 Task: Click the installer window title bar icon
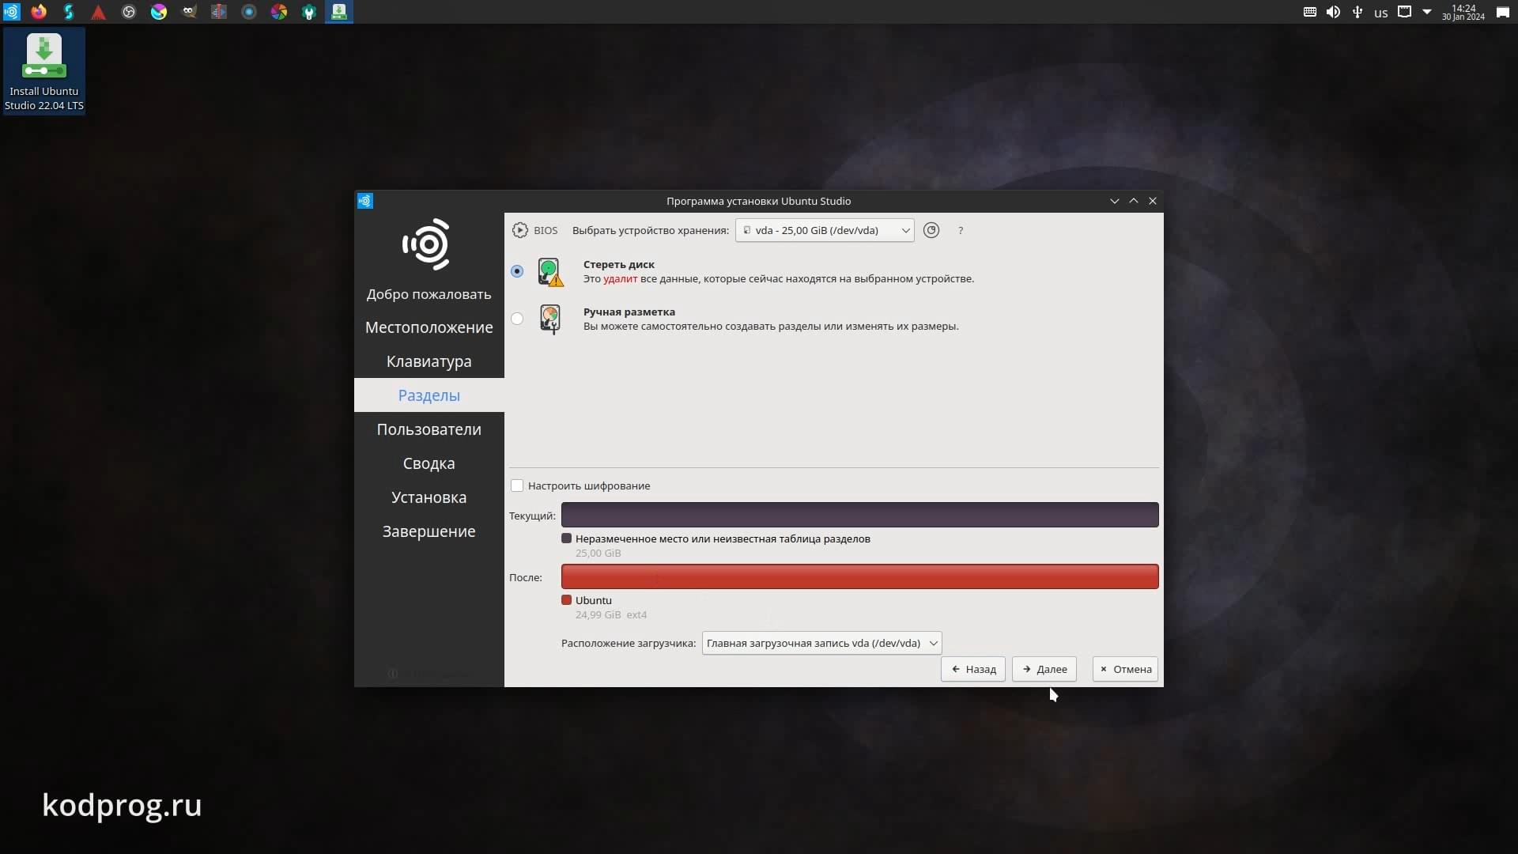[365, 201]
